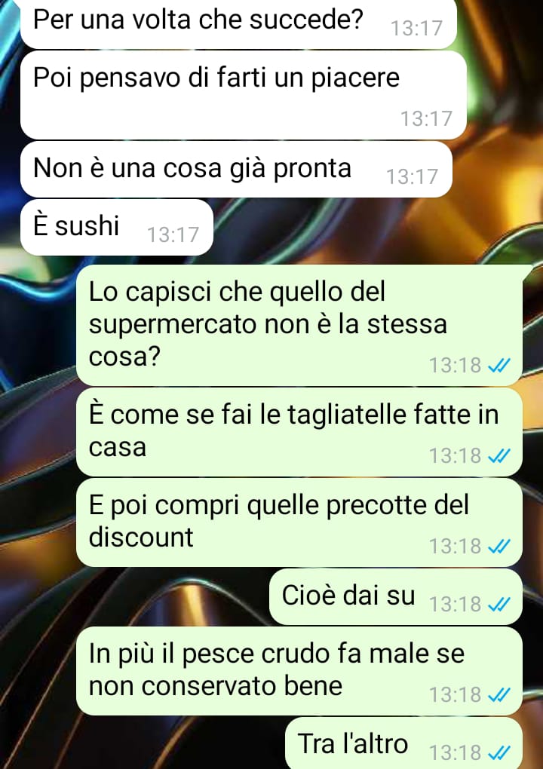Tap the 'precotte del discount' message bubble
543x769 pixels.
(299, 522)
